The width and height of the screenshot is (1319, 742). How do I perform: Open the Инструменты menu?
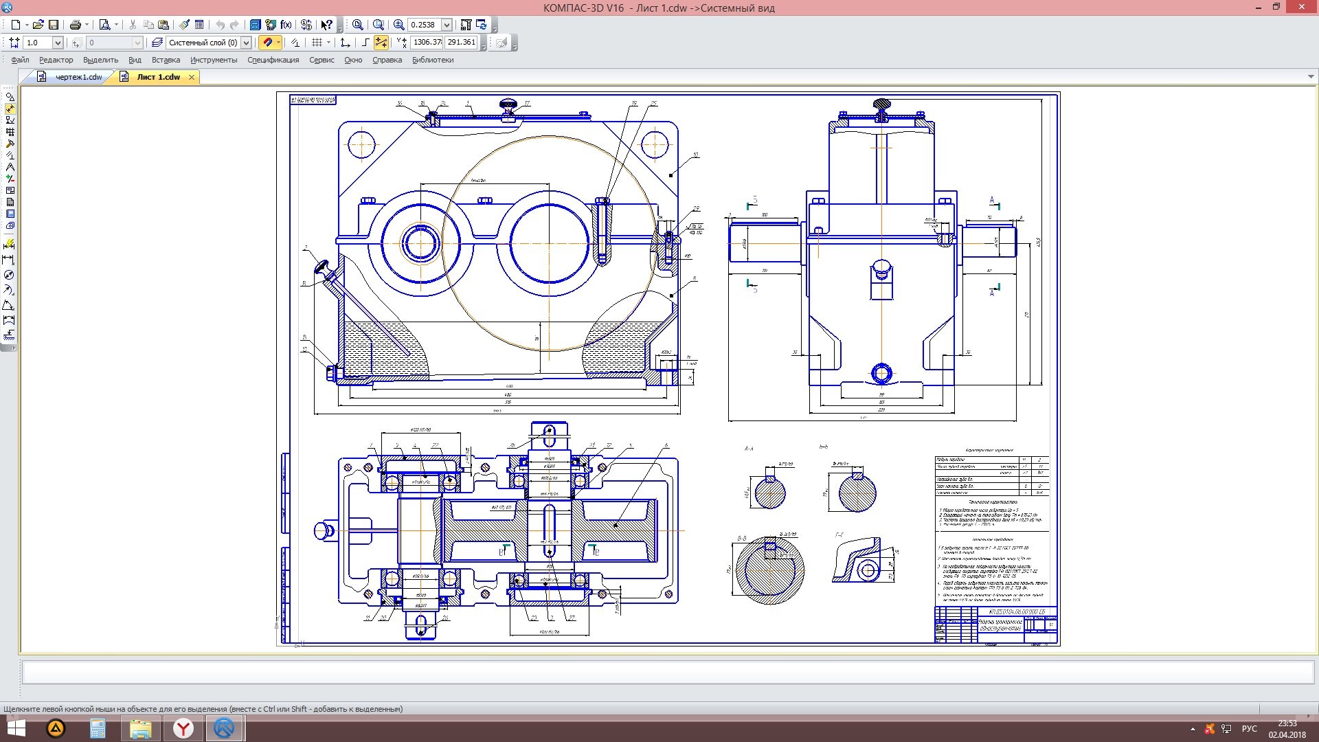pyautogui.click(x=214, y=60)
